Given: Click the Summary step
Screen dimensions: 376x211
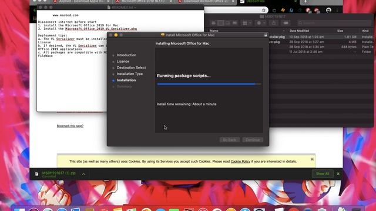Looking at the screenshot, I should click(124, 87).
